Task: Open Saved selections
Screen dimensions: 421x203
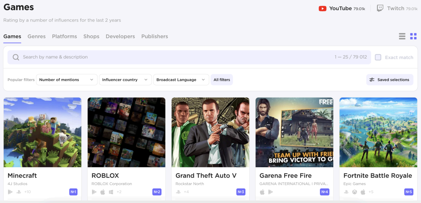Action: click(x=390, y=80)
